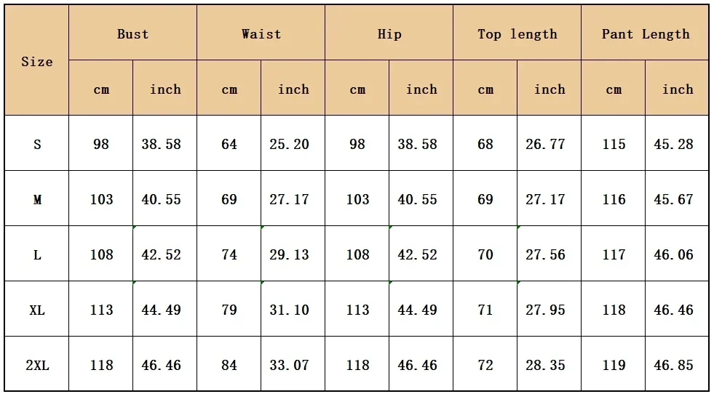
Task: Click the 46.85 pant length cell
Action: [677, 364]
